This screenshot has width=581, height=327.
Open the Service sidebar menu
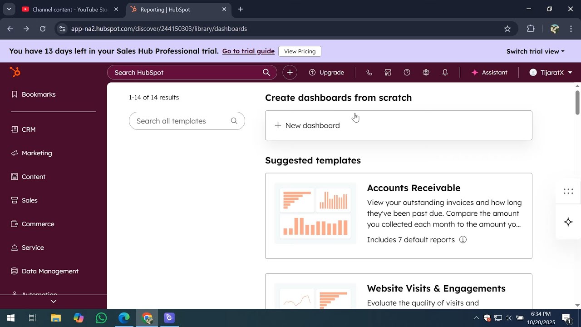(x=28, y=248)
